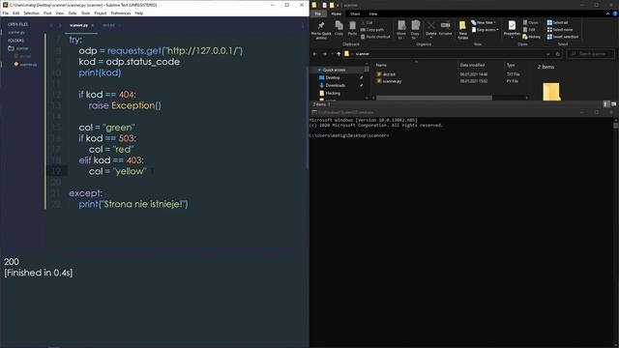Close the scanner.py editor tab
Viewport: 619px width, 348px height.
click(x=93, y=25)
